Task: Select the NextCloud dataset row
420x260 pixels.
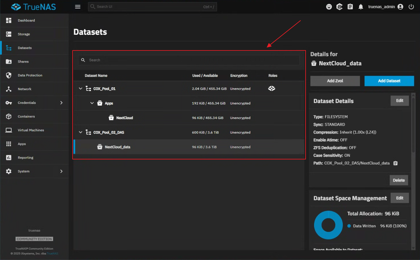Action: point(189,118)
